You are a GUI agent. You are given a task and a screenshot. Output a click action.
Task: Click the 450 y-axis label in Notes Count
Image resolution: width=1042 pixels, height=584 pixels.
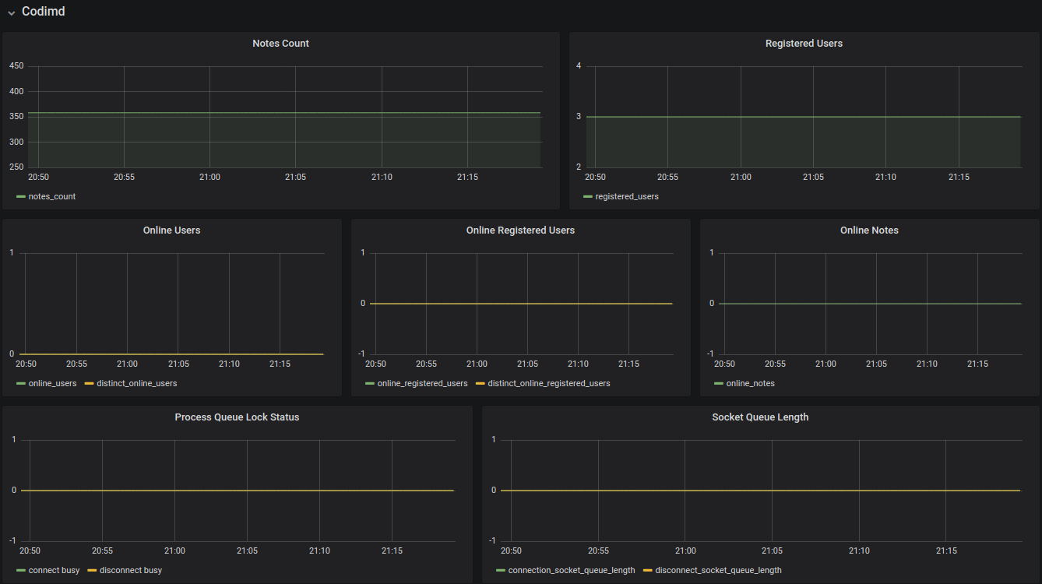(x=16, y=66)
